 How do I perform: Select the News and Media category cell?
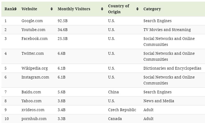[159, 101]
